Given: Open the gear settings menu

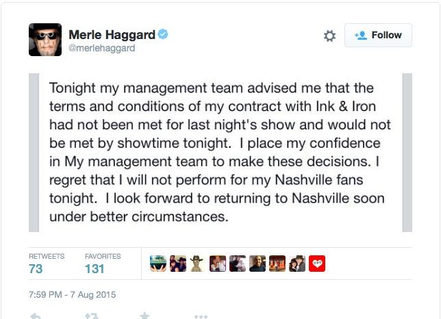Looking at the screenshot, I should pyautogui.click(x=329, y=36).
